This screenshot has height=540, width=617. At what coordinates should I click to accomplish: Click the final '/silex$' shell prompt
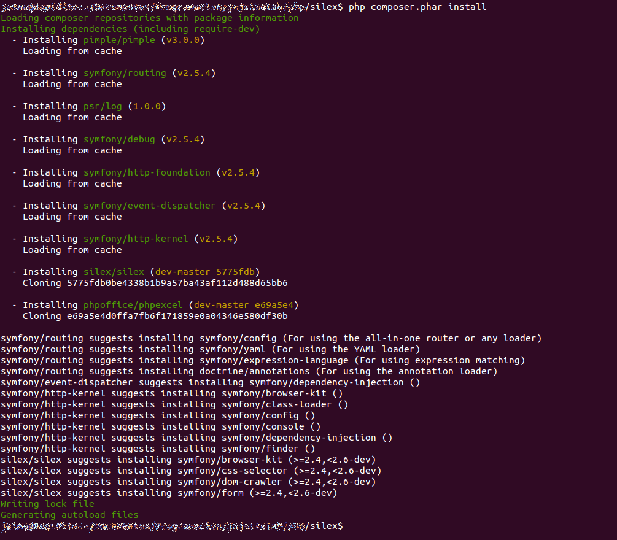[x=324, y=525]
